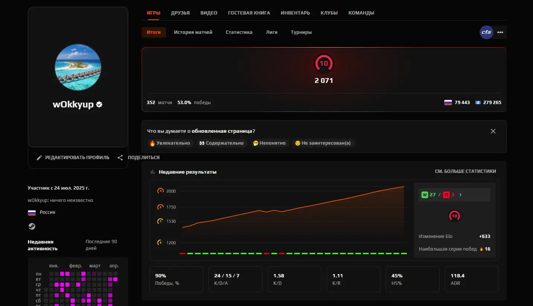Choose the Непонятно feedback option

click(x=269, y=143)
